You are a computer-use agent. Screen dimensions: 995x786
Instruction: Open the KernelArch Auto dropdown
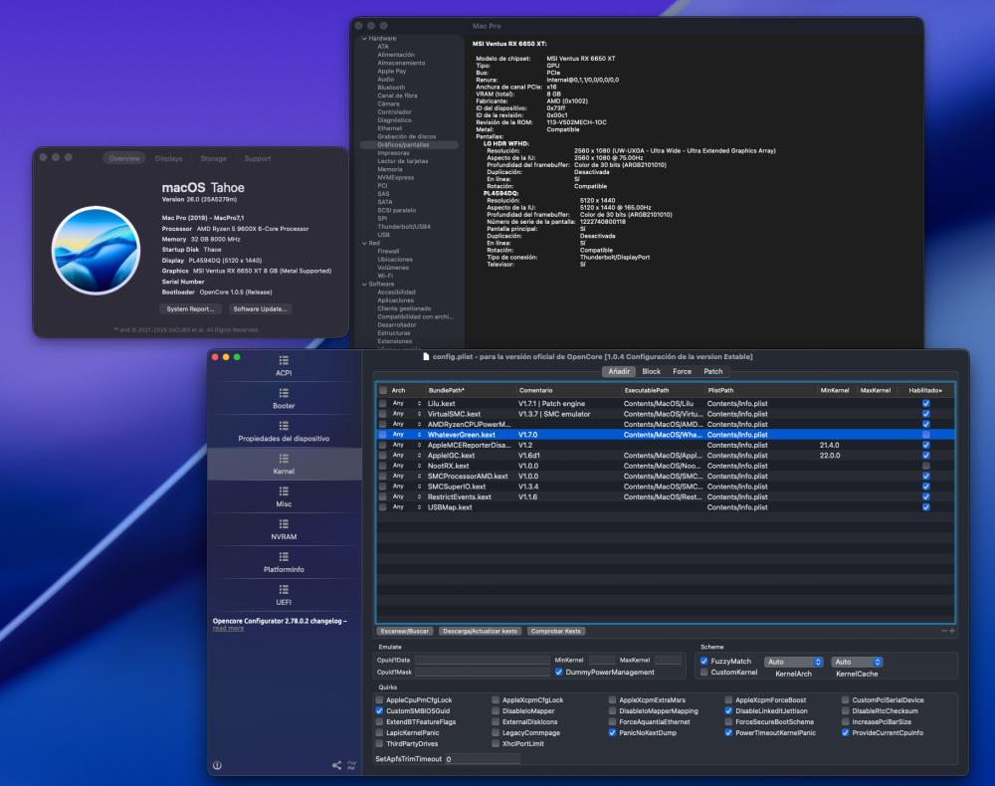(x=793, y=662)
